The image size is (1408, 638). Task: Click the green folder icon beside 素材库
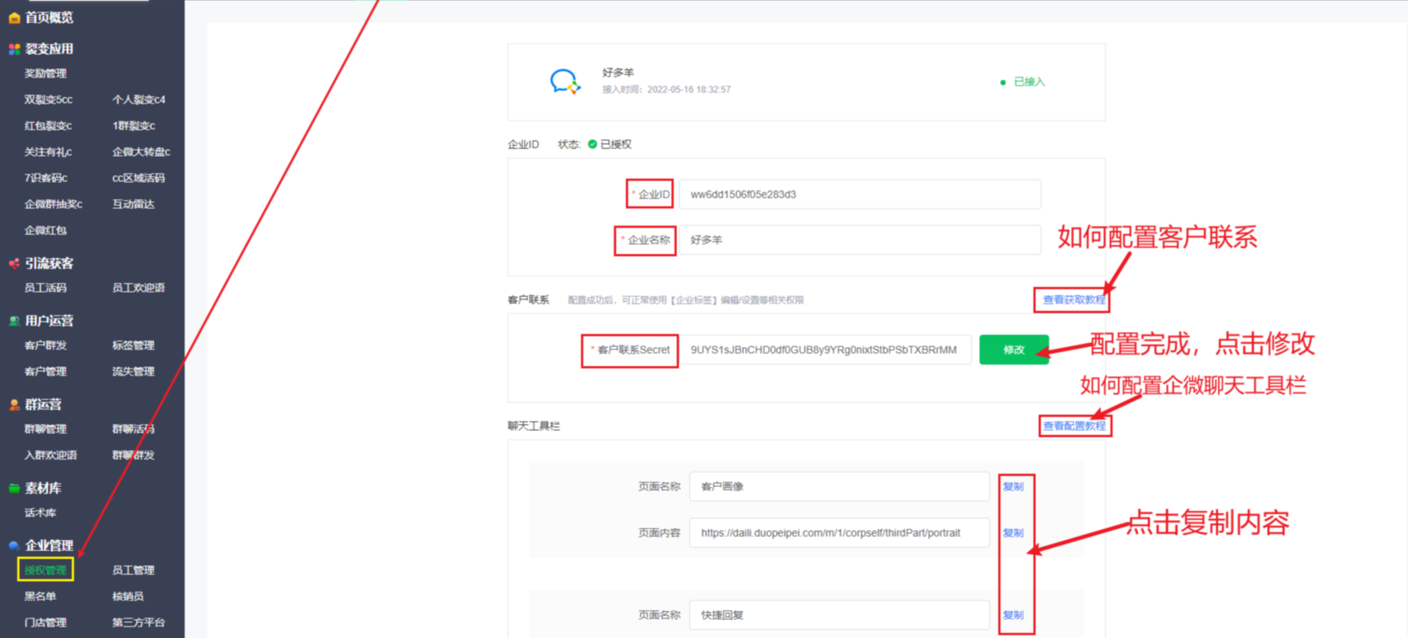pyautogui.click(x=14, y=489)
